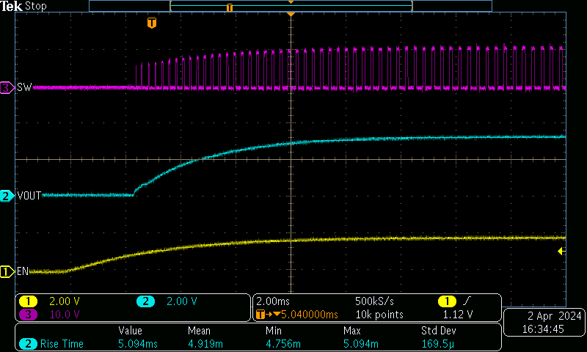The height and width of the screenshot is (352, 587).
Task: Click the date 2 Apr 2024
Action: coord(555,316)
